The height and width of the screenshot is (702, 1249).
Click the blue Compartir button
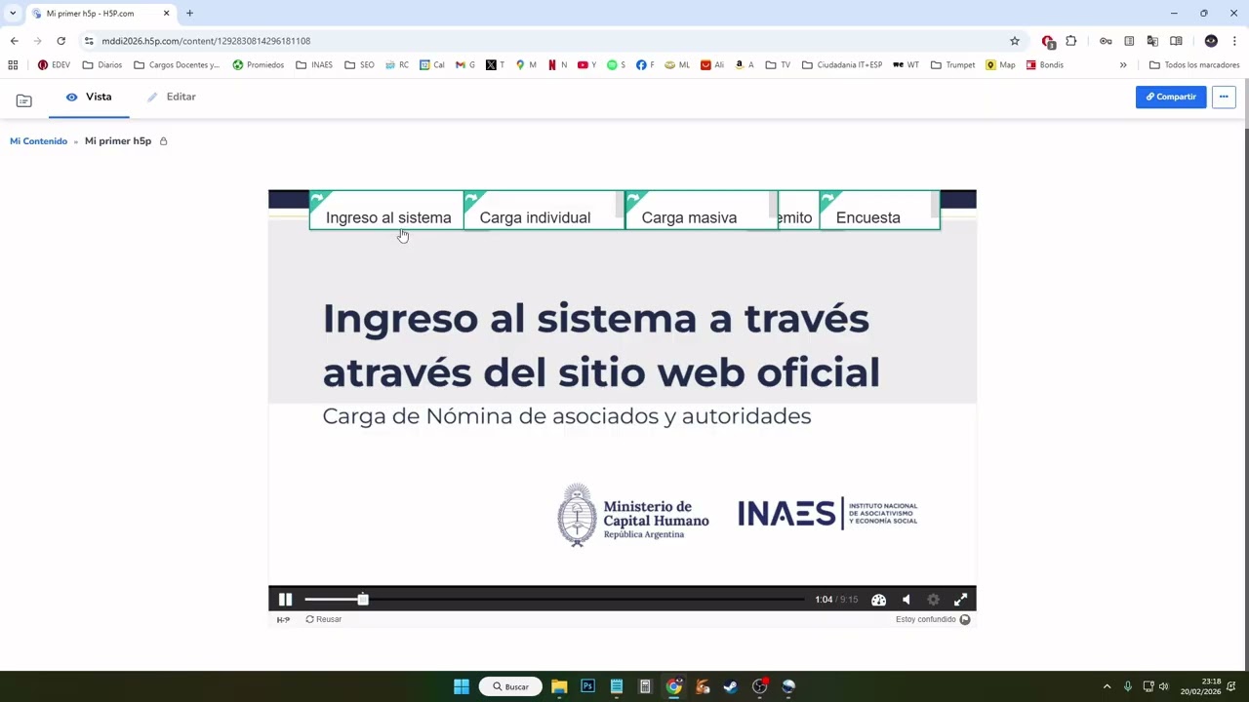(x=1171, y=97)
